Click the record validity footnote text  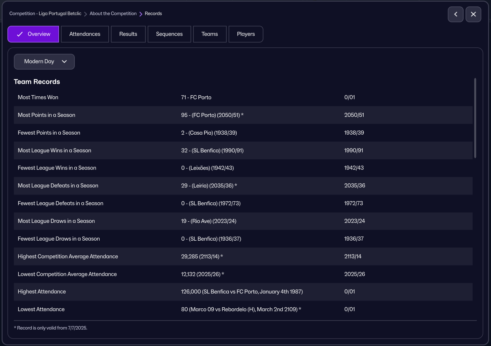(51, 328)
